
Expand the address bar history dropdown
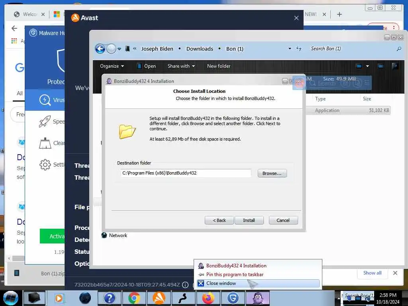coord(290,49)
